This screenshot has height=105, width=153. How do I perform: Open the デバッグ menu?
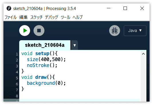point(52,17)
